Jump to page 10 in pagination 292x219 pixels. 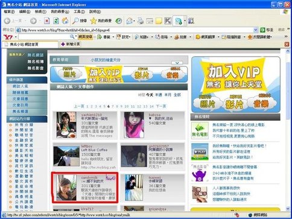(x=127, y=106)
